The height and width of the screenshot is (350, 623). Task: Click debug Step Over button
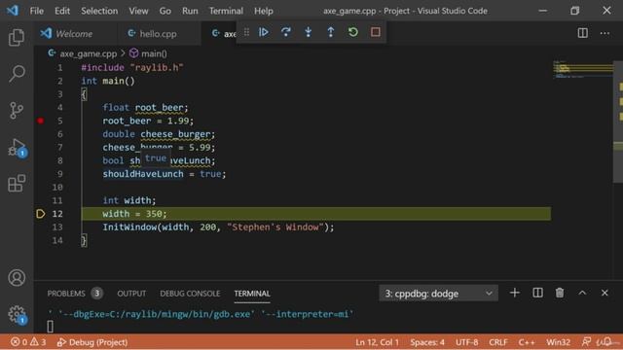click(x=285, y=32)
